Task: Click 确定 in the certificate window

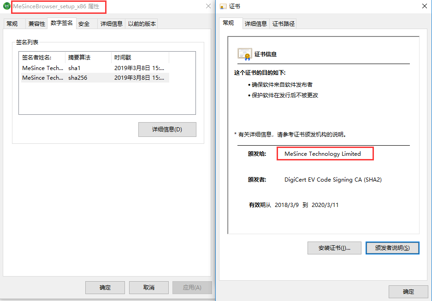Action: coord(408,291)
